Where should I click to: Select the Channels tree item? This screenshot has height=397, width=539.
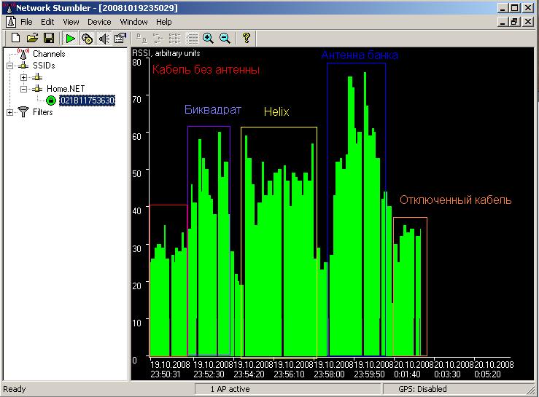48,54
